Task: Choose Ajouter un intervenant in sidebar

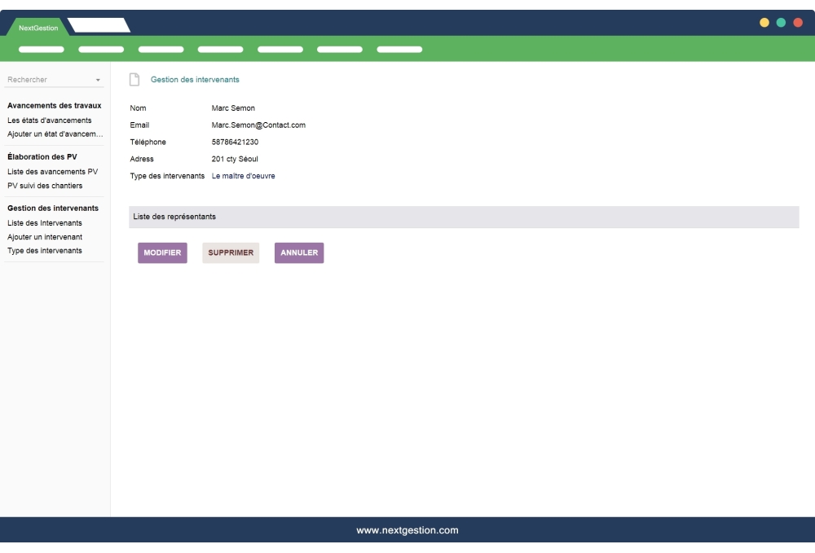Action: [x=44, y=237]
